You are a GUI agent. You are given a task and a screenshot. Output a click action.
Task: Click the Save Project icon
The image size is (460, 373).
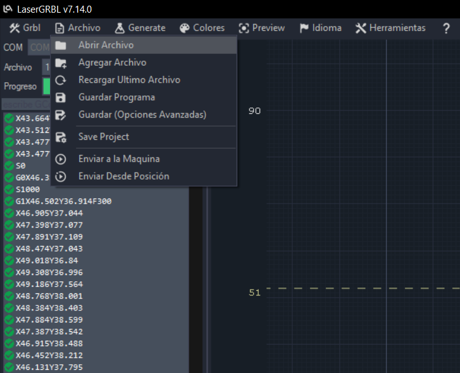tap(61, 137)
